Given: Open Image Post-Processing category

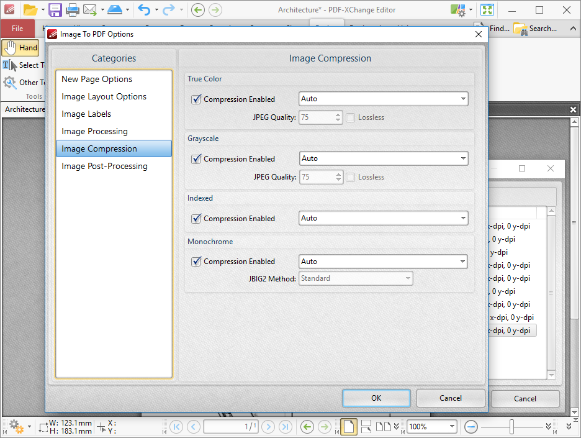Looking at the screenshot, I should (104, 166).
